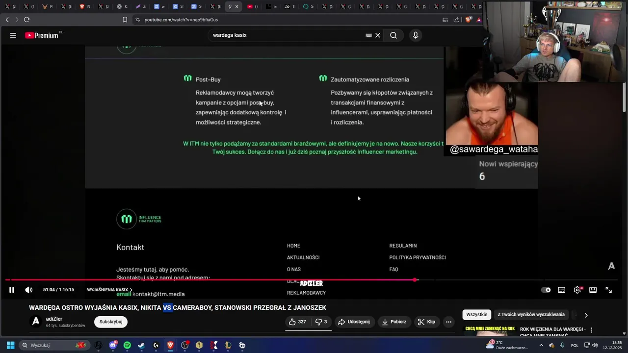Toggle subtitles/closed captions button
Screen dimensions: 628x353
(x=562, y=290)
